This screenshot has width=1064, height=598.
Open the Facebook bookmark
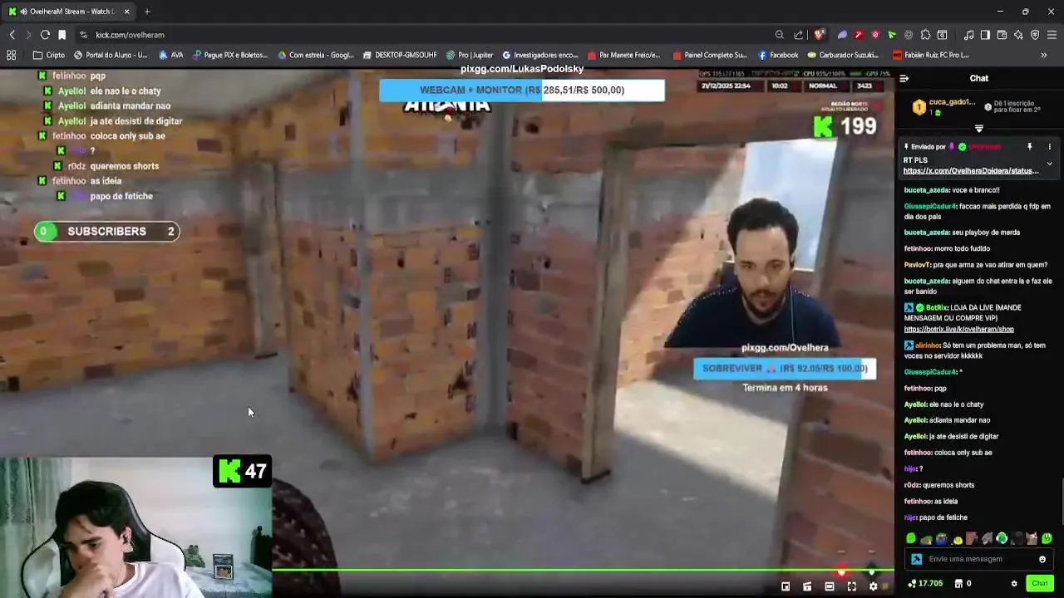778,55
